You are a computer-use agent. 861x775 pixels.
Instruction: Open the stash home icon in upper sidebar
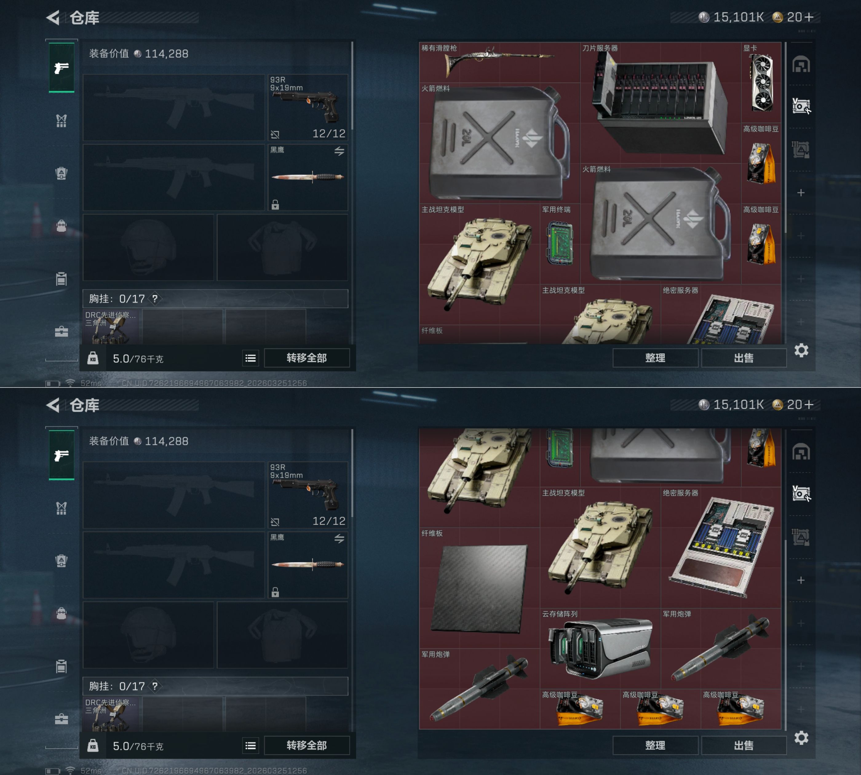coord(800,64)
